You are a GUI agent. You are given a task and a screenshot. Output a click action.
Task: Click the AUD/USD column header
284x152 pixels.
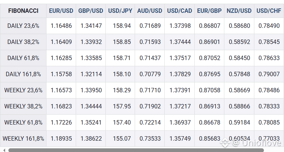(x=150, y=11)
